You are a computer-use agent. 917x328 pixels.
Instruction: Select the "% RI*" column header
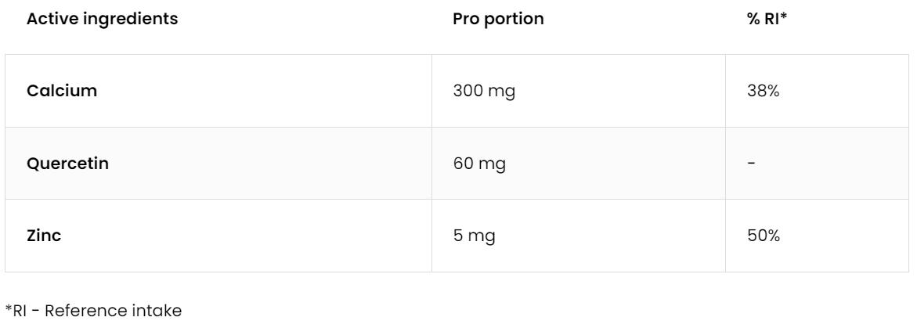pyautogui.click(x=767, y=20)
